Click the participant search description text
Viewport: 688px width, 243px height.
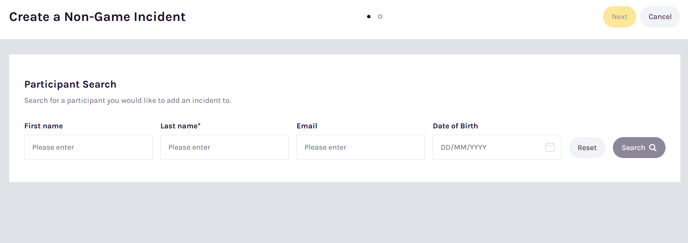coord(128,101)
